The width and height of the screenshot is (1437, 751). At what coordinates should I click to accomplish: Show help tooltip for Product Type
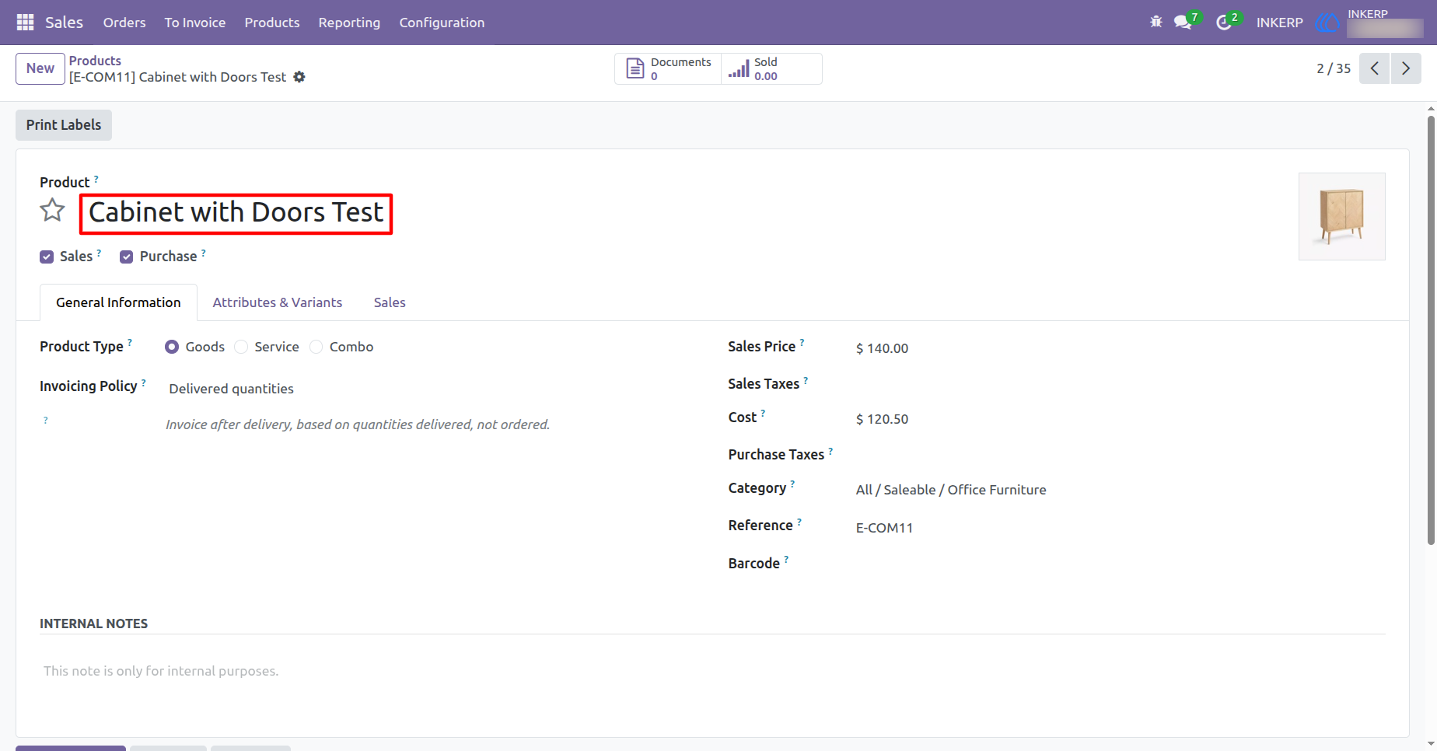pos(130,342)
